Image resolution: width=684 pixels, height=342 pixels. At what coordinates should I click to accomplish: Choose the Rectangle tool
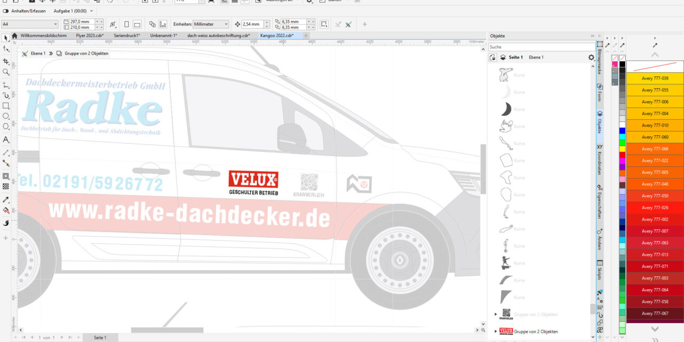point(6,106)
